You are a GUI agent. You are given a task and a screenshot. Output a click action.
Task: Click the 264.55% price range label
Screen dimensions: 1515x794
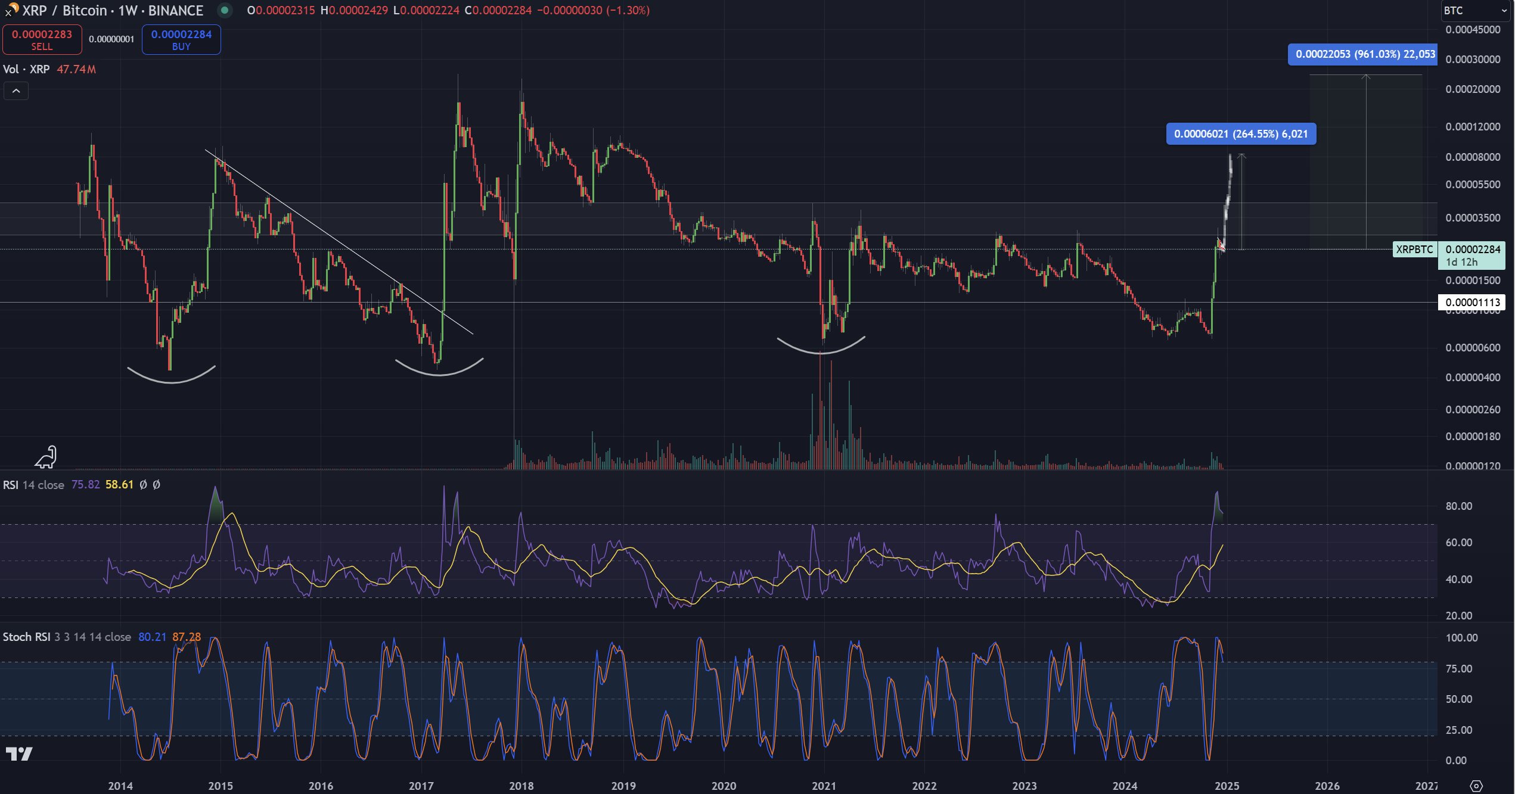(1241, 134)
